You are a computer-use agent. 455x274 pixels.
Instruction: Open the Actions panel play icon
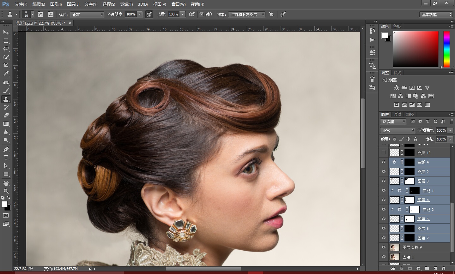372,40
